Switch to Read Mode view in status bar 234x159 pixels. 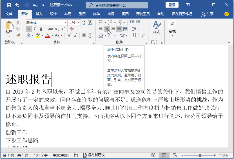(x=153, y=155)
